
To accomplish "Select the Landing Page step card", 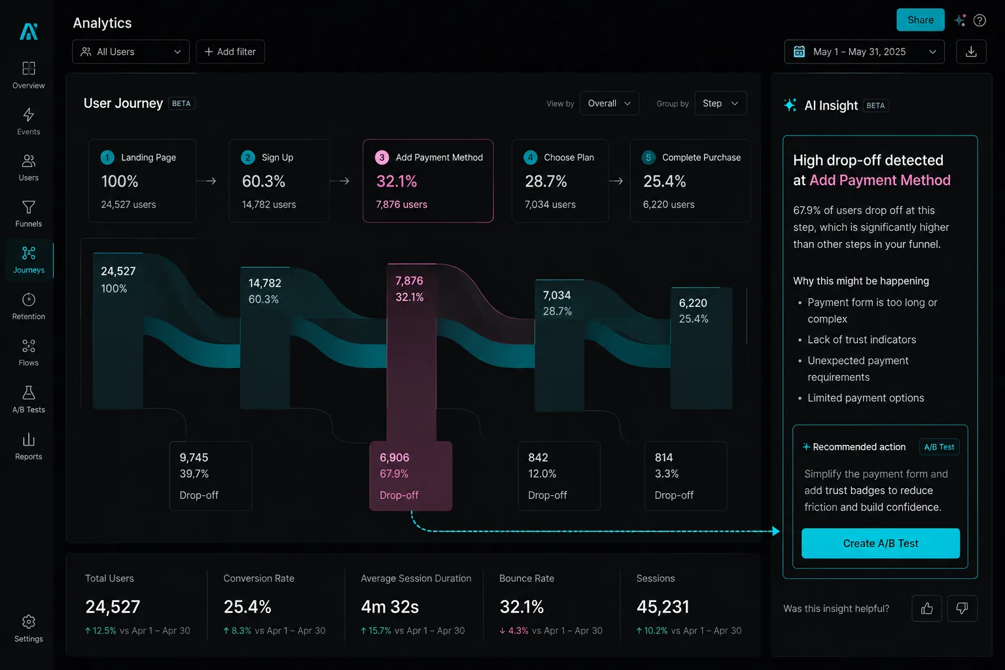I will (143, 181).
